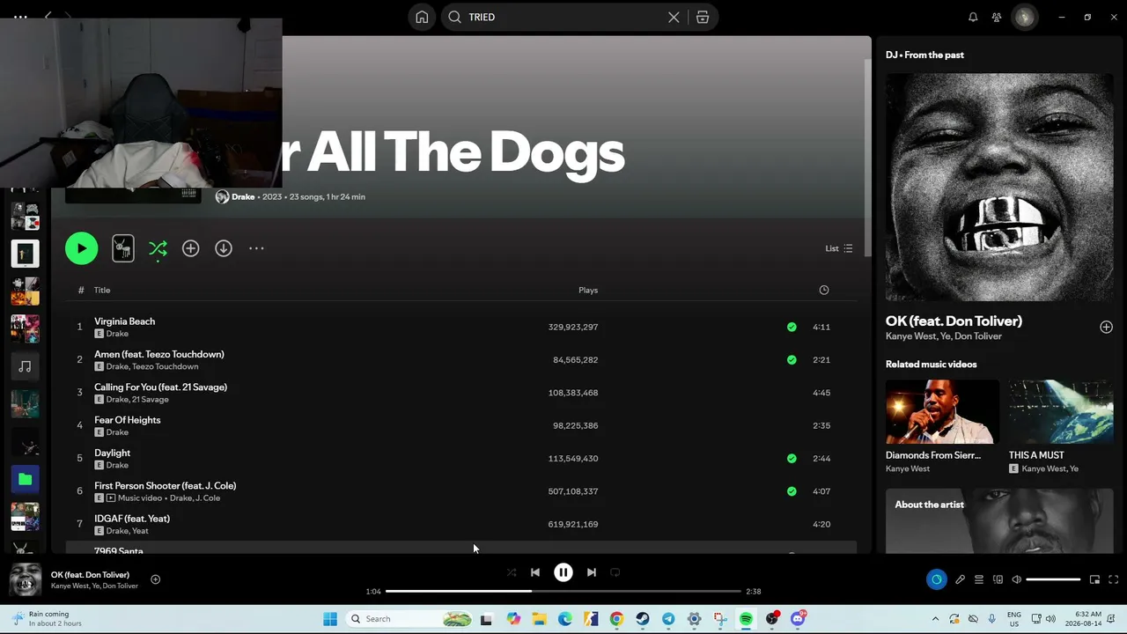This screenshot has width=1127, height=634.
Task: Open THIS A MUST music video thumbnail
Action: (1061, 411)
